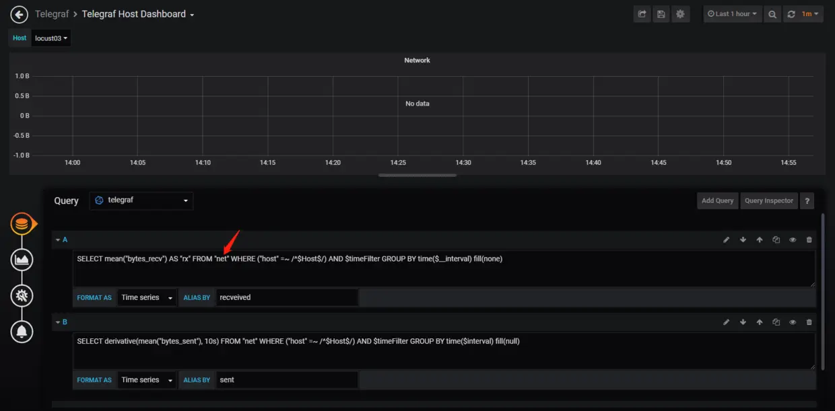Hide query A with eye icon
835x411 pixels.
point(793,239)
